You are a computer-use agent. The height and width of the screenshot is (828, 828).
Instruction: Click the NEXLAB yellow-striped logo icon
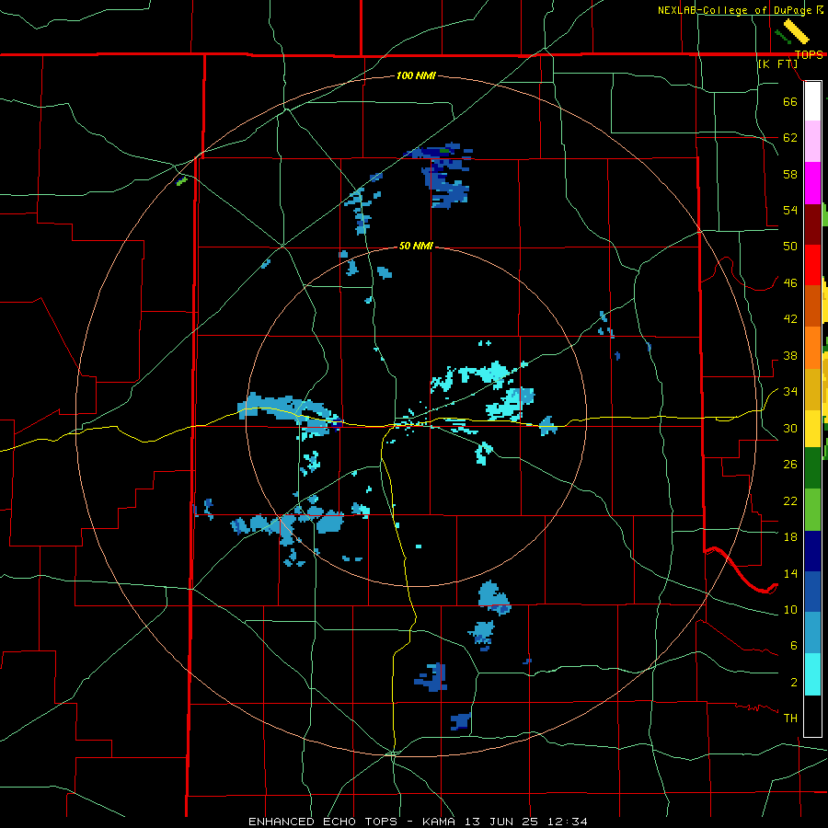(x=797, y=31)
